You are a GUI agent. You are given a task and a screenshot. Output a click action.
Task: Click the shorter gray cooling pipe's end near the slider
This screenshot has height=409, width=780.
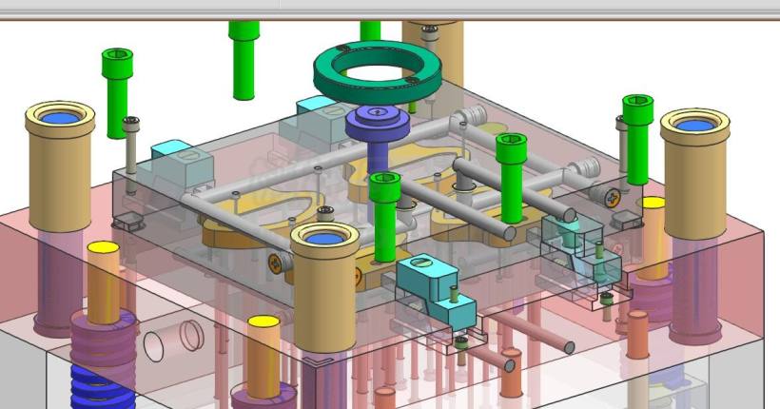570,215
